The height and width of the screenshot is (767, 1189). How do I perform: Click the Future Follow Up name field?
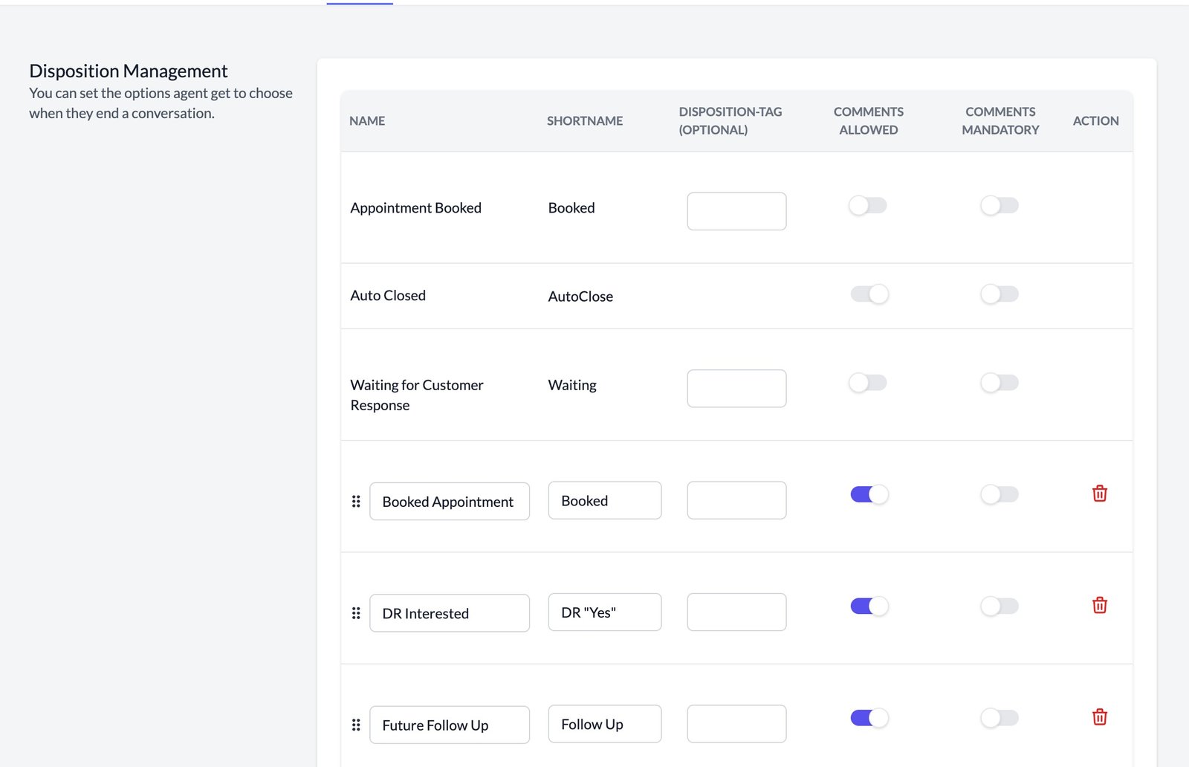coord(449,725)
